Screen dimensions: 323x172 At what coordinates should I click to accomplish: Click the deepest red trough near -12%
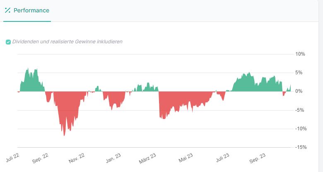pos(64,134)
